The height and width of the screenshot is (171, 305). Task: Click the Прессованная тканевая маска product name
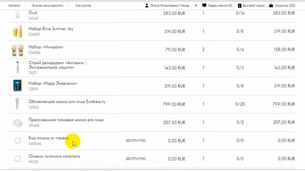(x=66, y=120)
